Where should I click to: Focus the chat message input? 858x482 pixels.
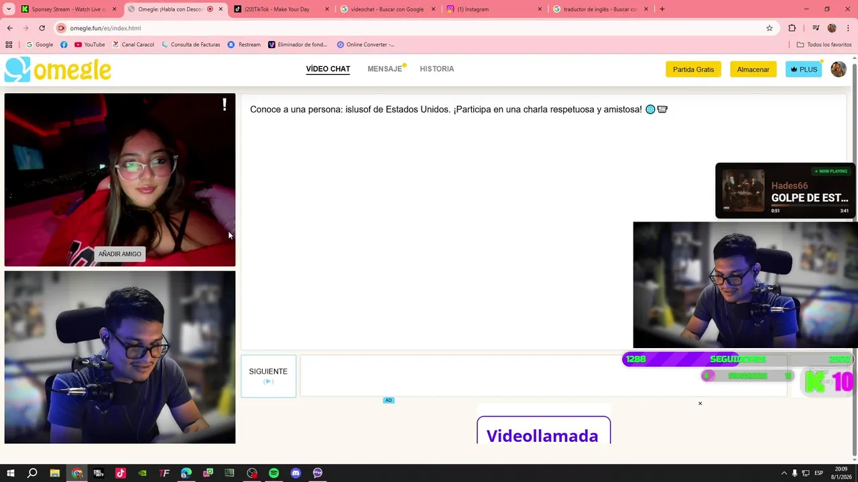[x=544, y=376]
